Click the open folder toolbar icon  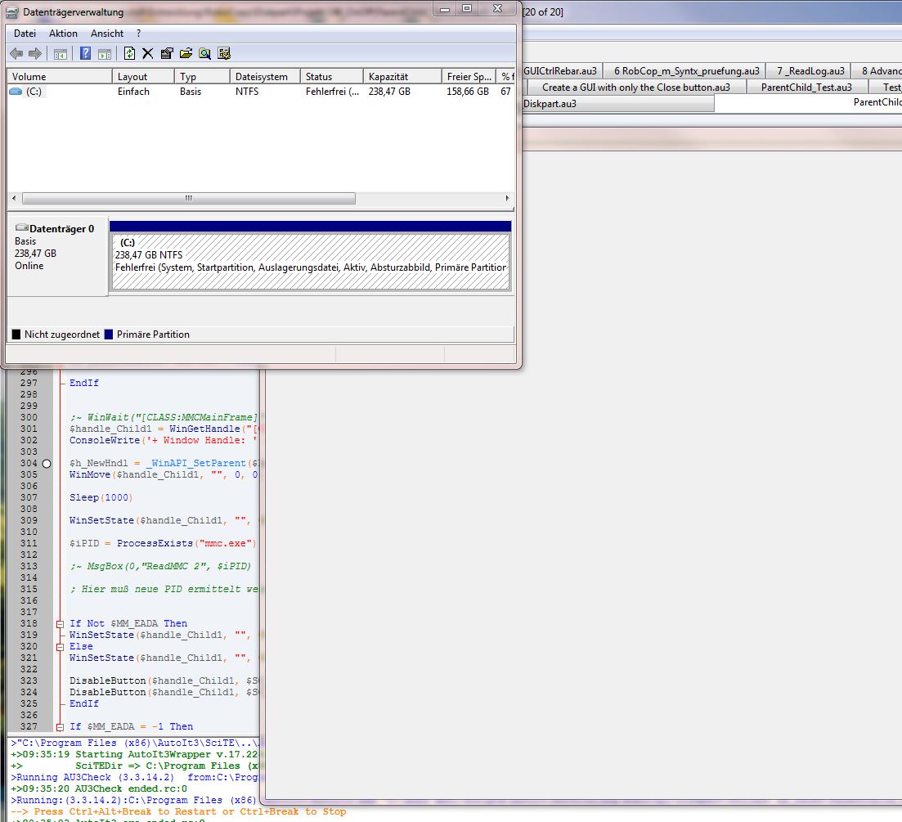tap(186, 54)
